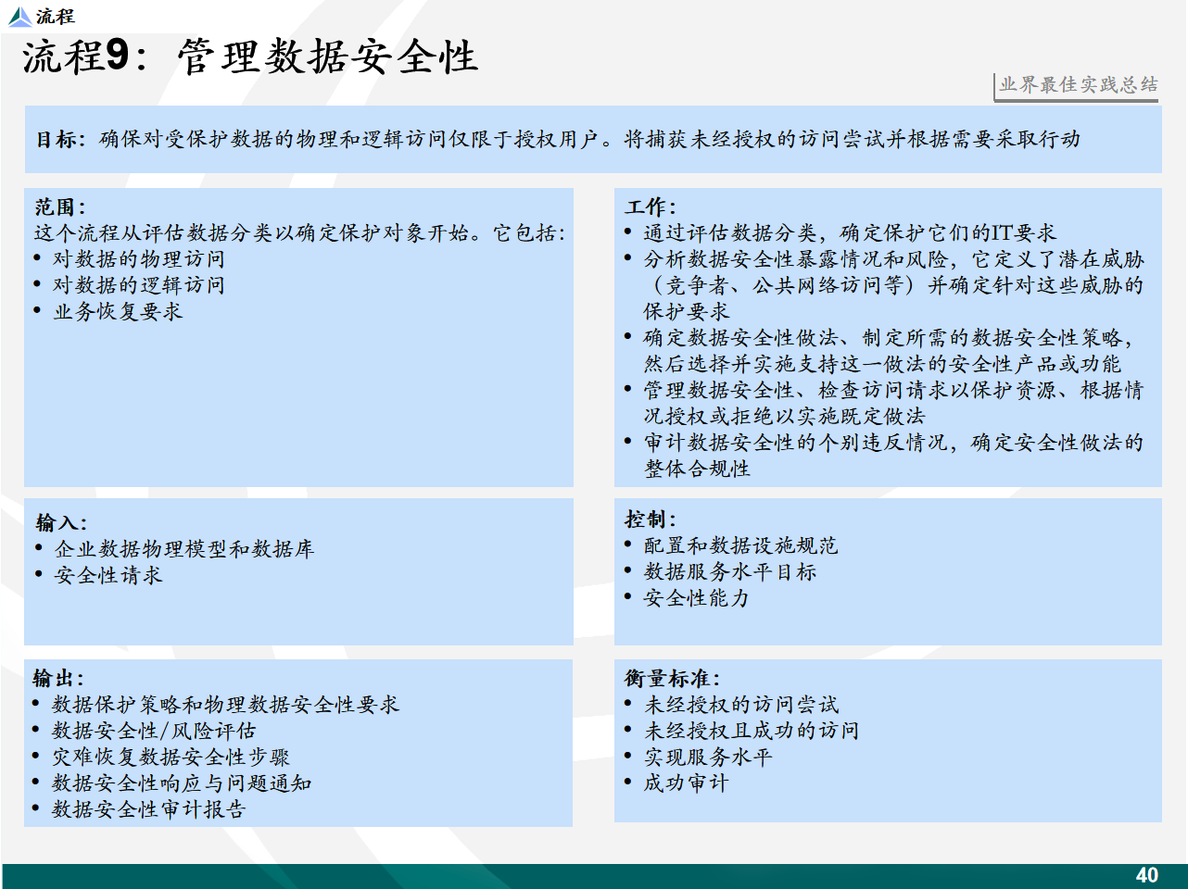Select the 范围 section heading
Viewport: 1188px width, 889px height.
coord(60,207)
